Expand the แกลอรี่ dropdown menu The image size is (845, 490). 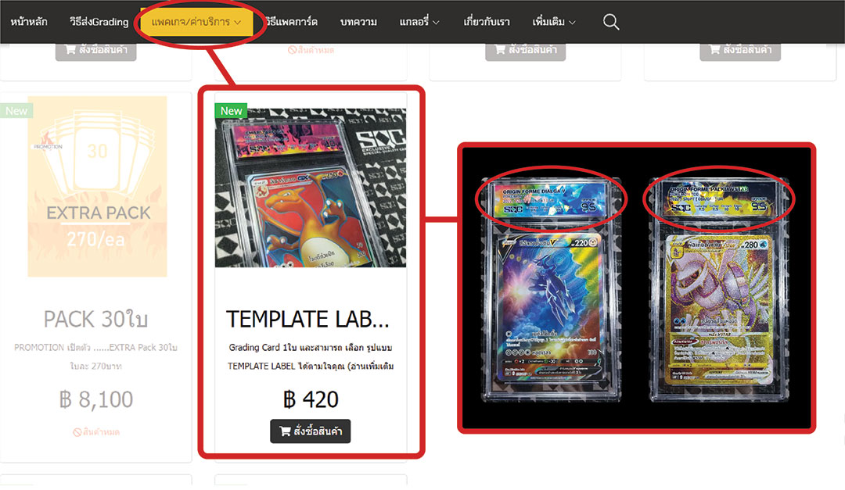pyautogui.click(x=419, y=22)
